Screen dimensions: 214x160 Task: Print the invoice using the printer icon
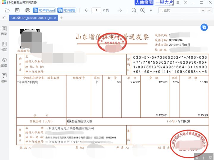pyautogui.click(x=28, y=10)
